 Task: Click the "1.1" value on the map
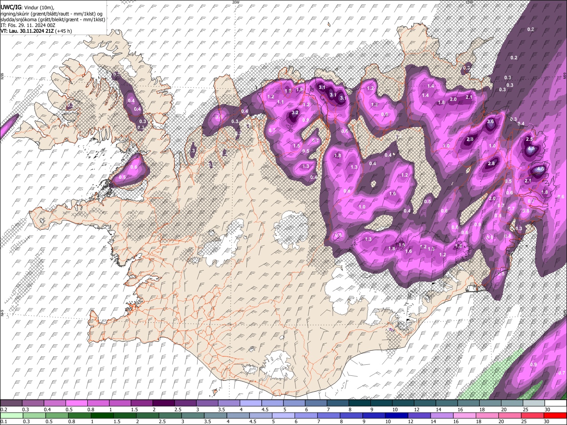(x=280, y=102)
